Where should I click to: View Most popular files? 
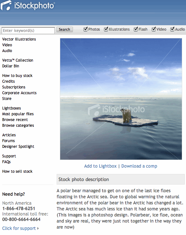pos(18,114)
